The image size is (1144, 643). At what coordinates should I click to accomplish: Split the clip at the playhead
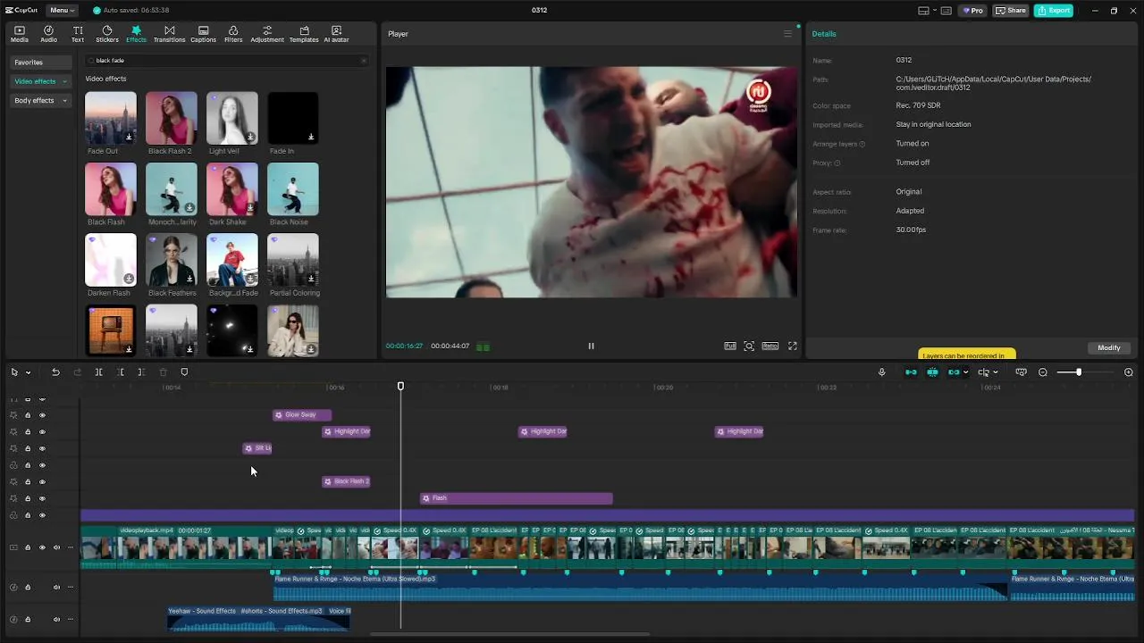(x=98, y=372)
